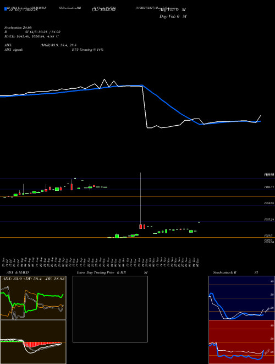
Task: Click the 1053.24 price axis label
Action: click(x=269, y=220)
